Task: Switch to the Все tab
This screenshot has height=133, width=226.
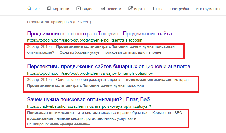Action: [x=34, y=9]
